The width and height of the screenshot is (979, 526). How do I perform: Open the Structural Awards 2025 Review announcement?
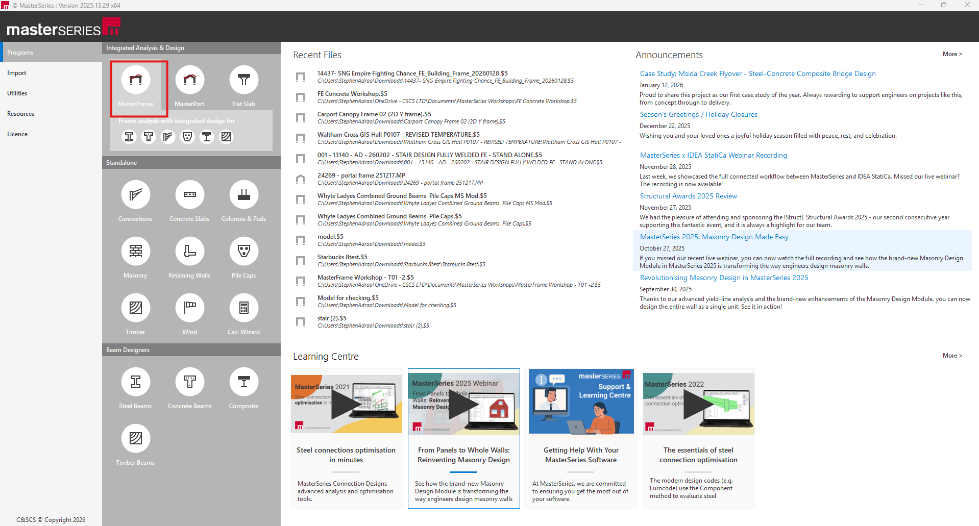tap(688, 196)
